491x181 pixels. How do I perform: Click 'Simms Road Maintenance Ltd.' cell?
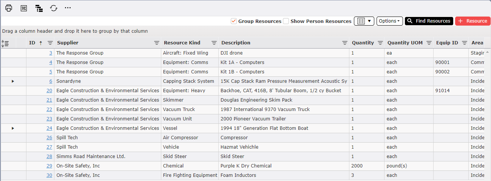tap(108, 157)
